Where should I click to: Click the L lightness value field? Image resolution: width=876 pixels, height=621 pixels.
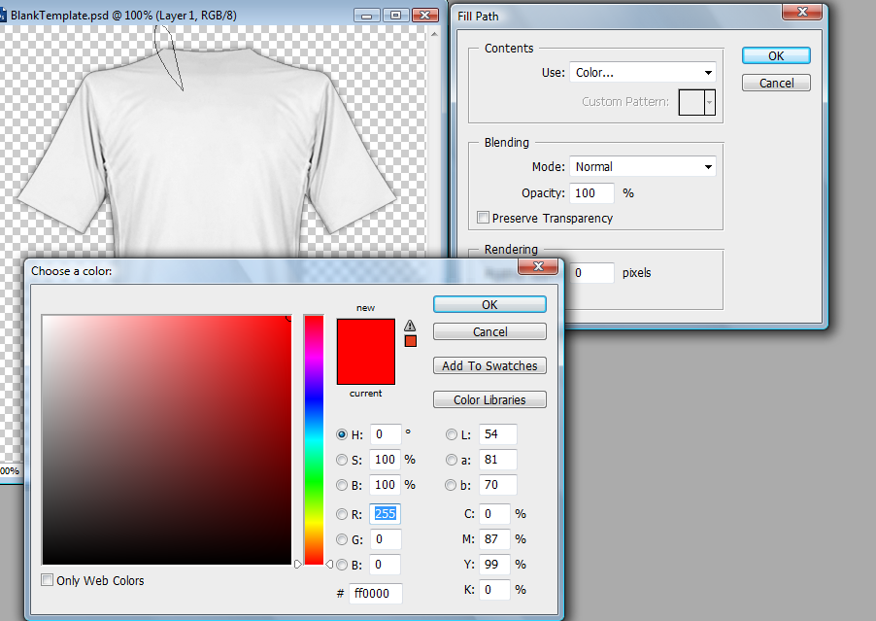point(498,434)
